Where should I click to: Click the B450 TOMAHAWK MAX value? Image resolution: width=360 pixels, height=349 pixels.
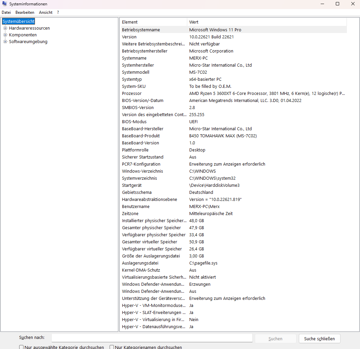point(223,136)
